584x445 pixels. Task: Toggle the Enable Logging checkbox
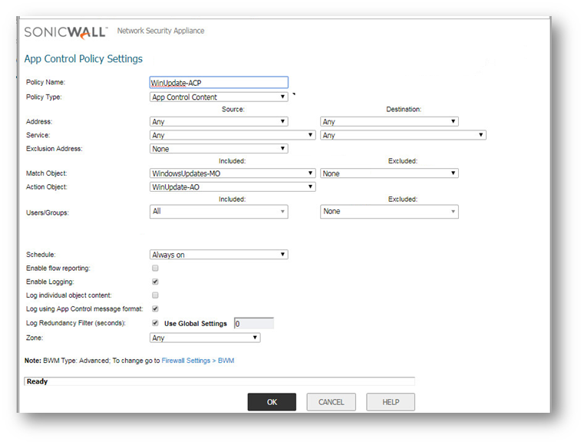[156, 282]
